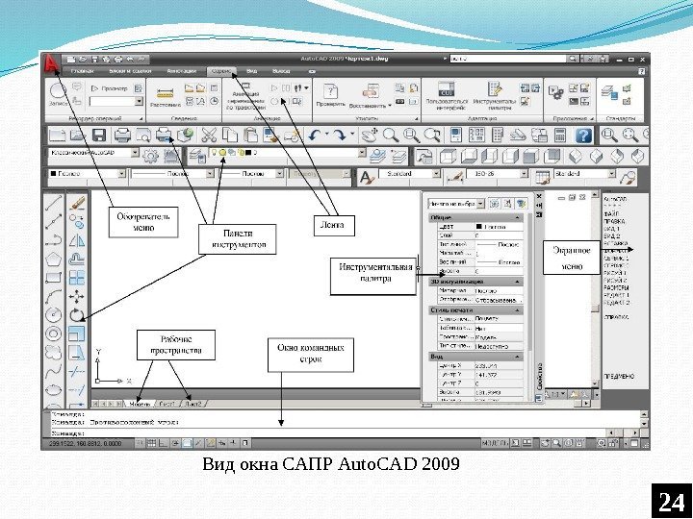Select the Mirror tool in modify toolbar

pos(76,240)
